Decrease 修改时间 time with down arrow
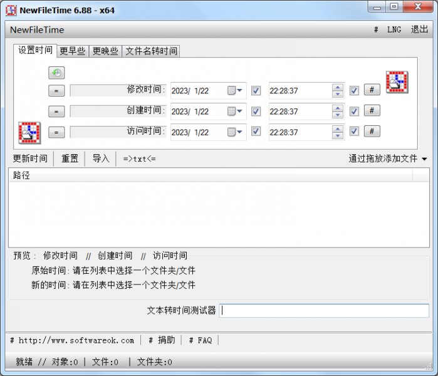Viewport: 438px width, 376px height. pos(338,94)
